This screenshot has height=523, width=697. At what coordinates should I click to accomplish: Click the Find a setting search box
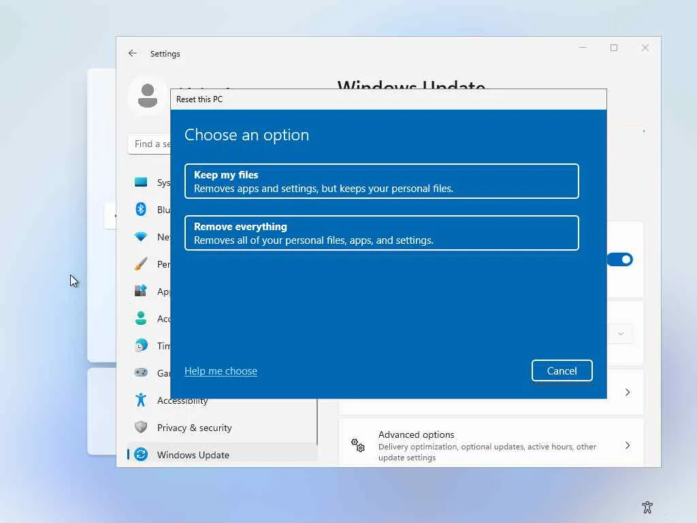point(149,144)
